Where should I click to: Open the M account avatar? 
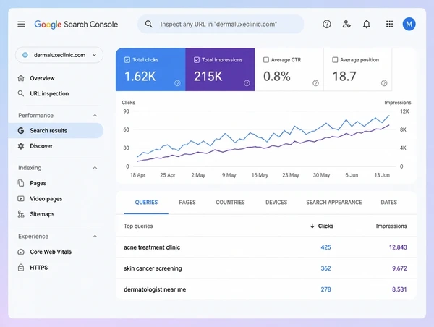(x=409, y=24)
